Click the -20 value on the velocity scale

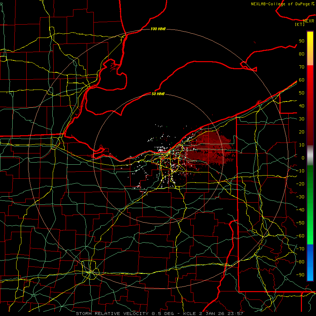300,184
